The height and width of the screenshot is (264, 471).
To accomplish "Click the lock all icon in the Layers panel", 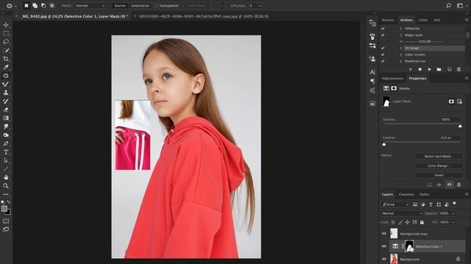I will click(422, 222).
